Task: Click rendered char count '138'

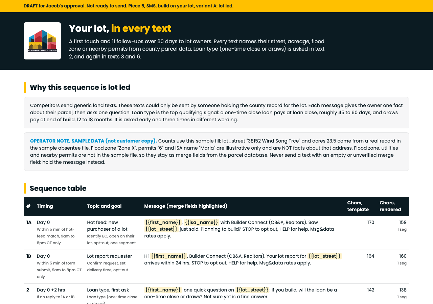Action: tap(403, 290)
